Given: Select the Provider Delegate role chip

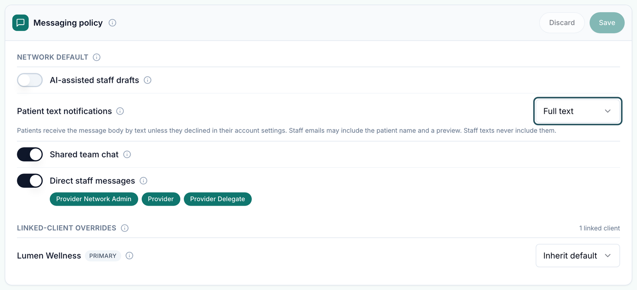Looking at the screenshot, I should click(217, 199).
